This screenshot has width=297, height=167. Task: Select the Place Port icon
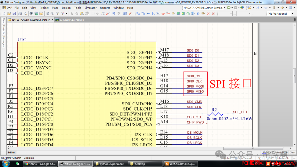pos(203,14)
